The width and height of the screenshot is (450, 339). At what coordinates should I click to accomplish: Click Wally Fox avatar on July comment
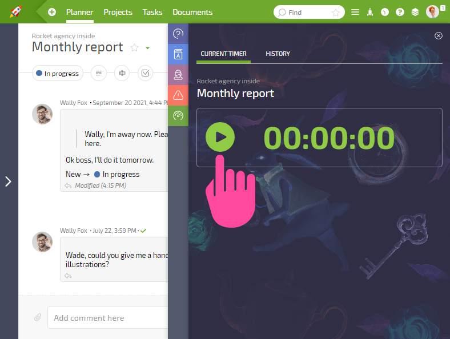[x=42, y=242]
